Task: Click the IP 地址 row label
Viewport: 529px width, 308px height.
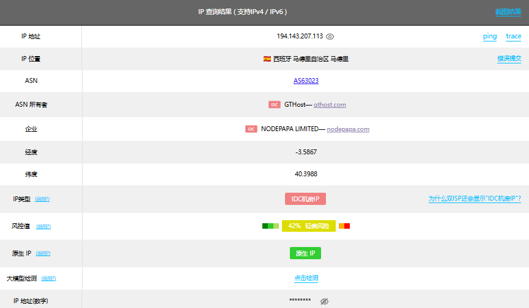Action: [31, 37]
